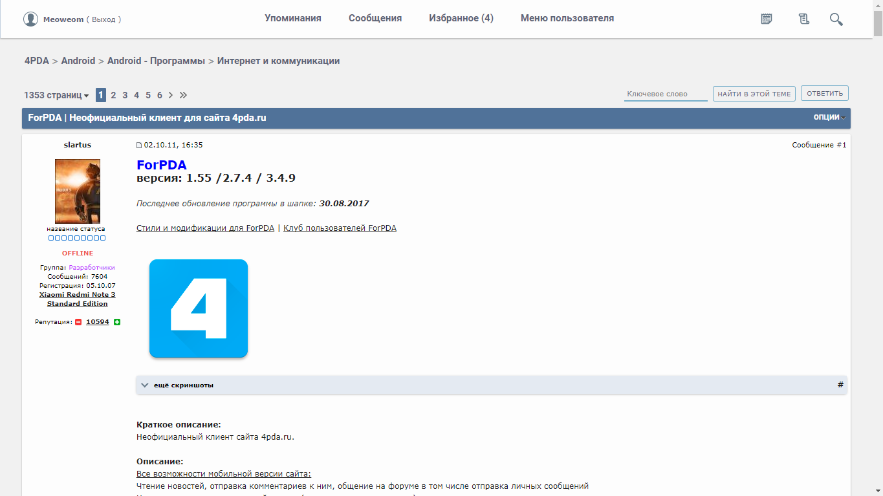Go to next page arrow in pagination
The image size is (883, 496).
point(171,95)
